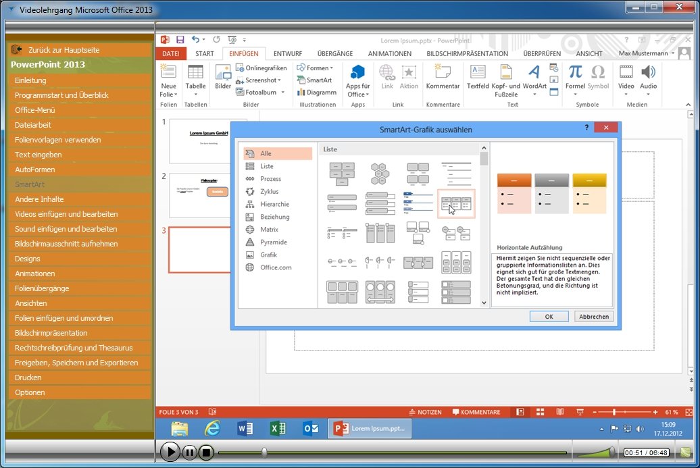Open Excel from the taskbar
This screenshot has width=700, height=468.
click(278, 429)
